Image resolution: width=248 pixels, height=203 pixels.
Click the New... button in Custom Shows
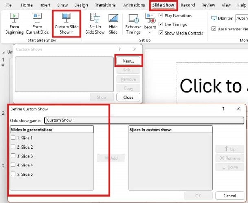pos(128,60)
